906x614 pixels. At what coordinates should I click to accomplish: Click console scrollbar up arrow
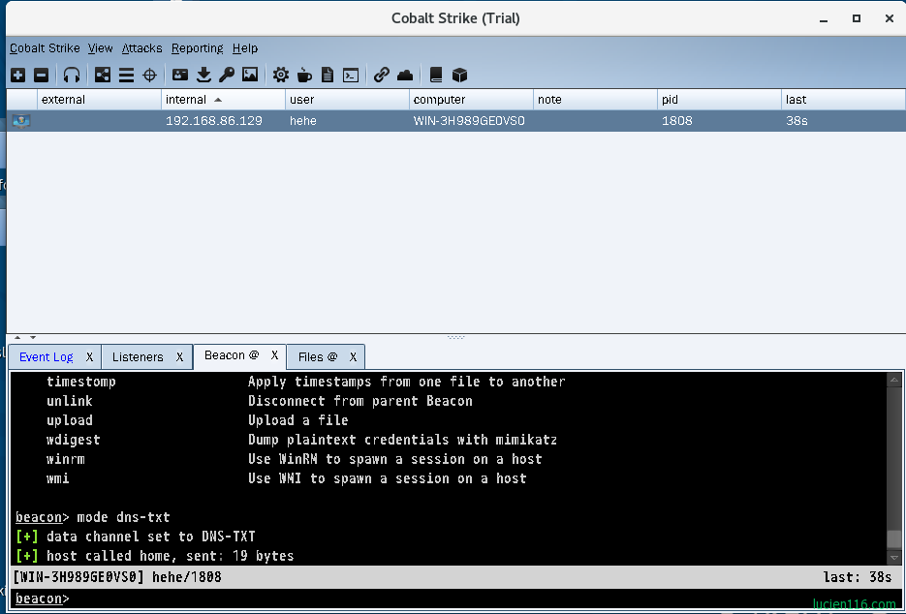point(893,380)
